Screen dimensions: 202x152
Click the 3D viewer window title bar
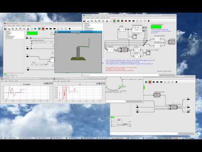tap(78, 32)
